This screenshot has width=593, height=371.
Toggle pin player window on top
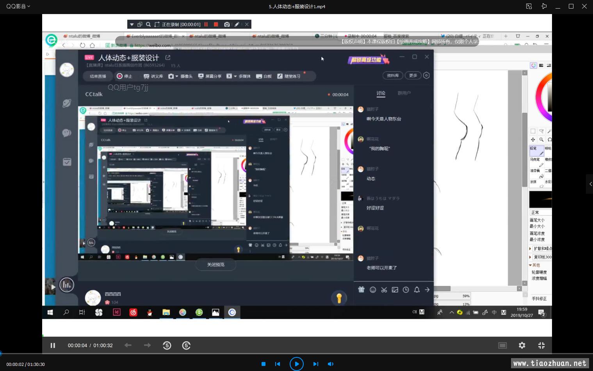coord(544,6)
